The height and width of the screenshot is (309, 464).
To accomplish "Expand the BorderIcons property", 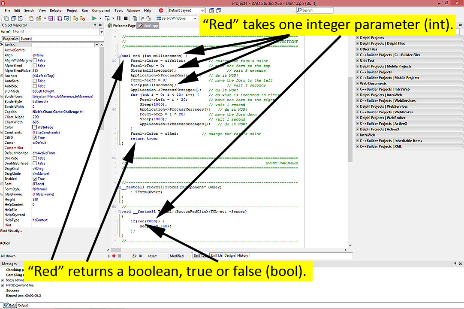I will click(2, 96).
